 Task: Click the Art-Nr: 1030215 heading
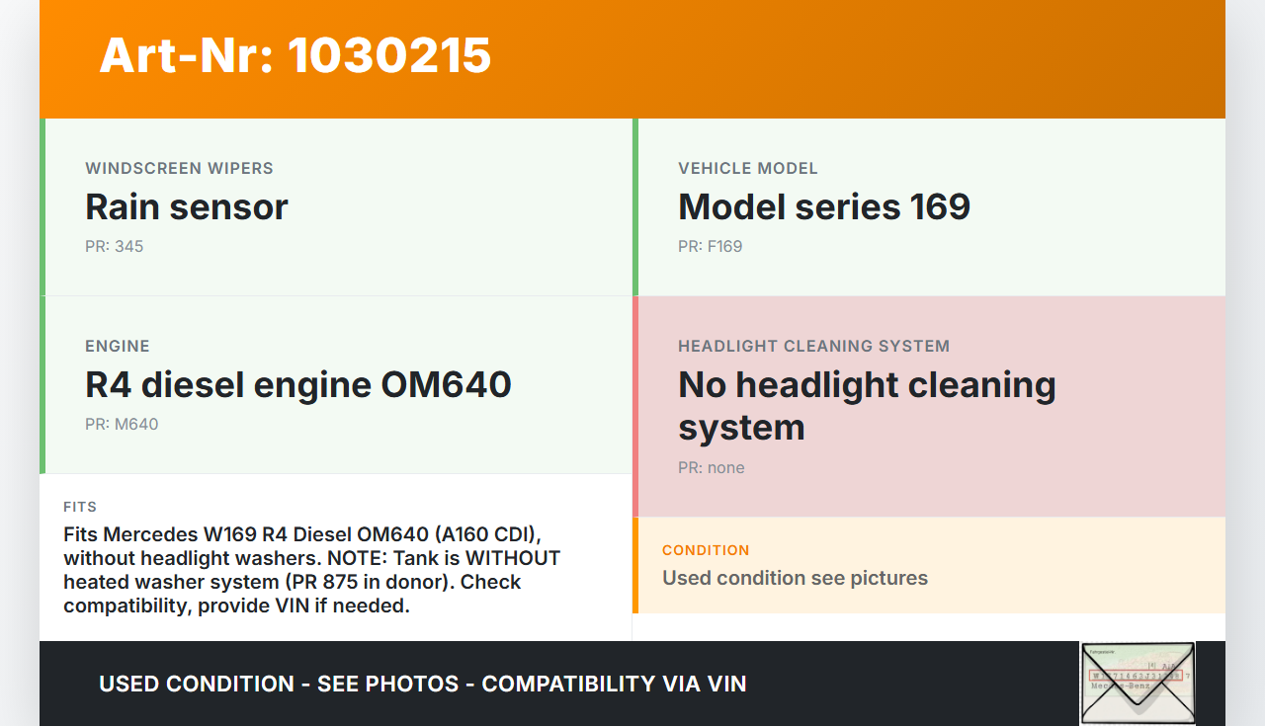click(295, 55)
